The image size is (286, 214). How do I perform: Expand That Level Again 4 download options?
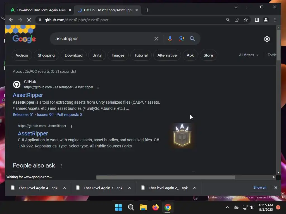tap(65, 188)
